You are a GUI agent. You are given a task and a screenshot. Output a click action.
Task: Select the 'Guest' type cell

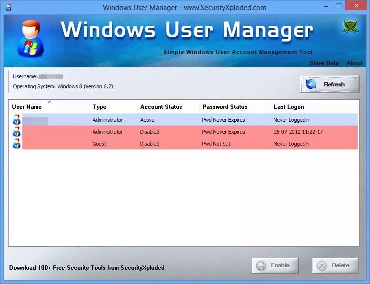tap(99, 144)
